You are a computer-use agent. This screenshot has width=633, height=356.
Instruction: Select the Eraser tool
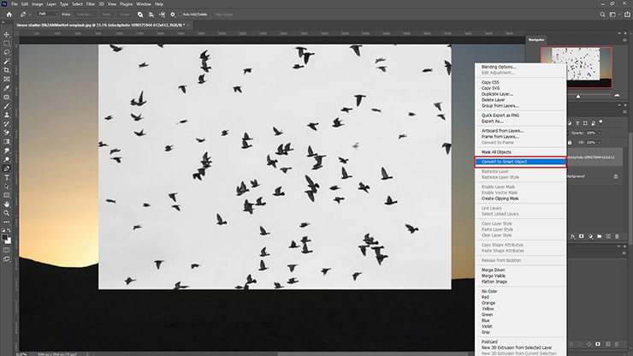[x=7, y=133]
